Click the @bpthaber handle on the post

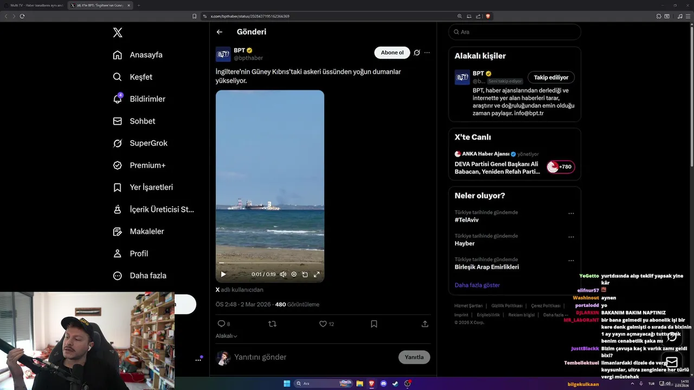[x=248, y=58]
